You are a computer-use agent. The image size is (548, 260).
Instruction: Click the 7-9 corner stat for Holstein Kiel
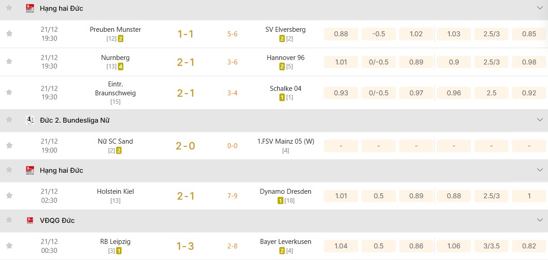(232, 196)
